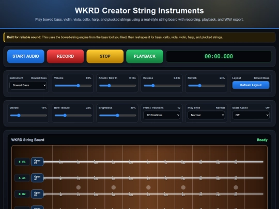279x209 pixels.
Task: Play the Open E1 string button
Action: tap(37, 162)
